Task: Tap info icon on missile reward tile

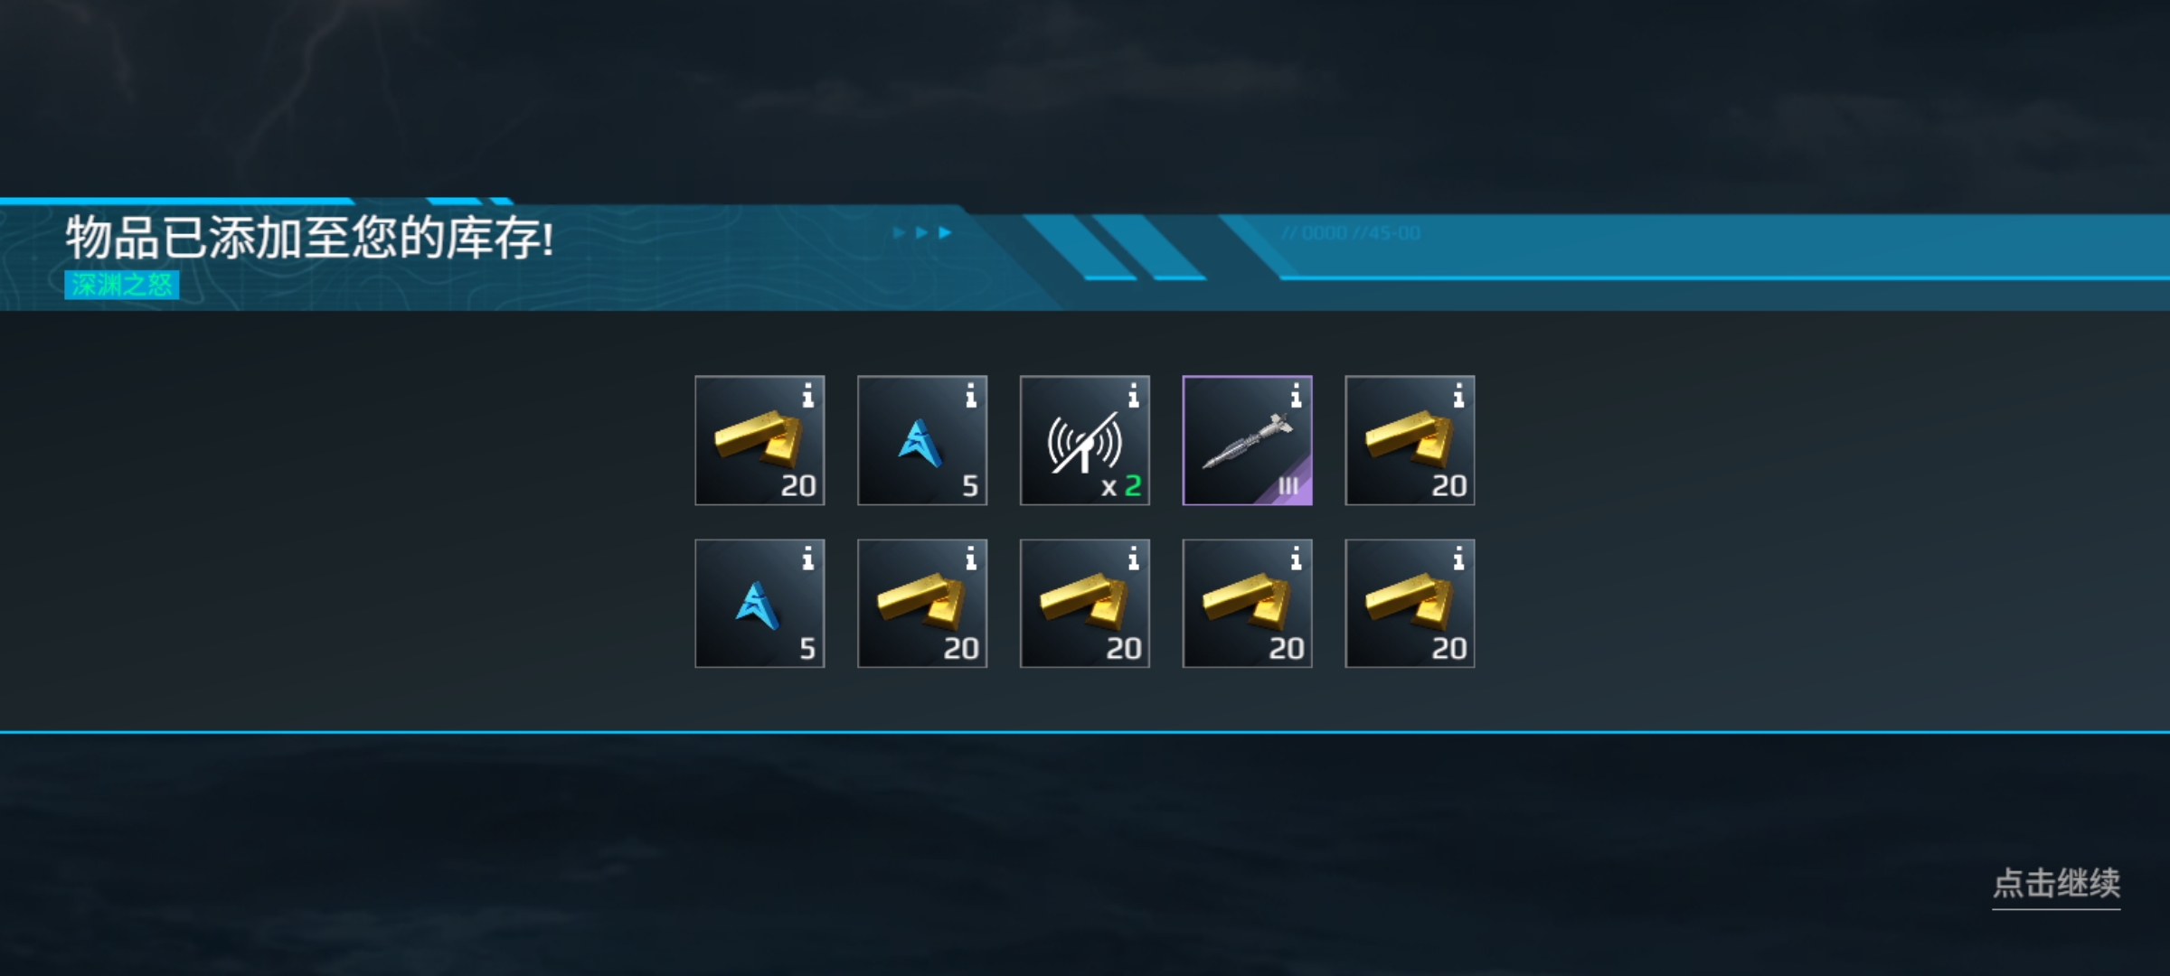Action: tap(1296, 395)
